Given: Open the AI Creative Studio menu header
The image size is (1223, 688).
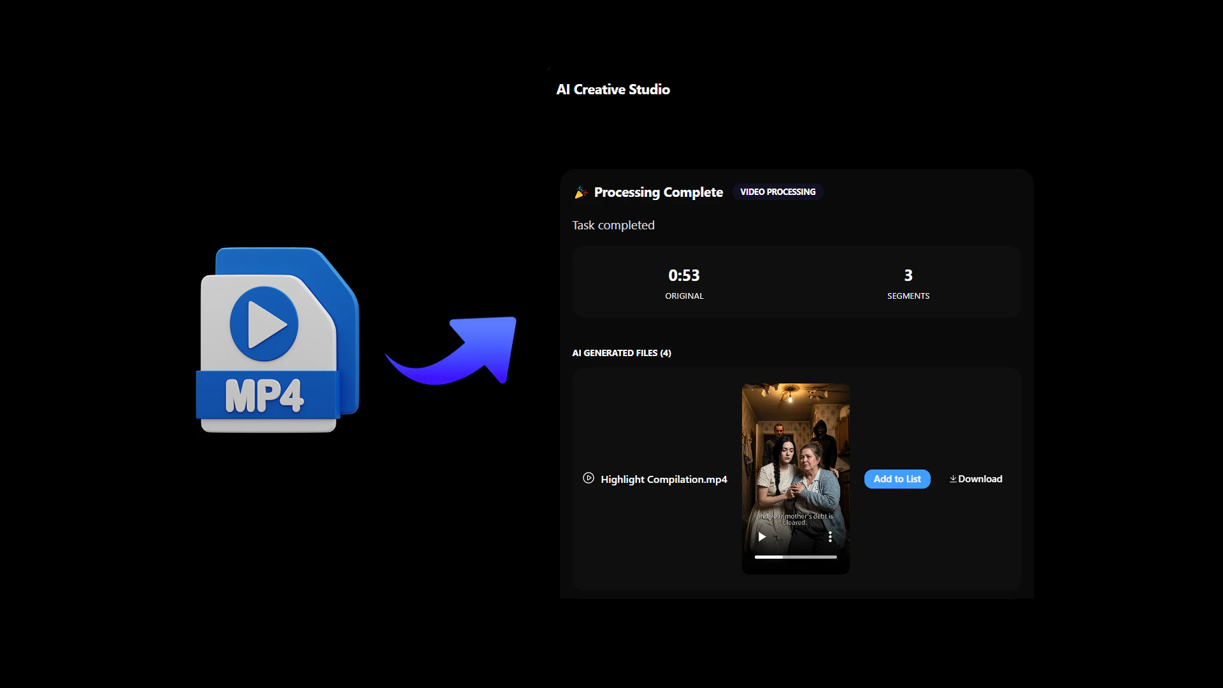Looking at the screenshot, I should (x=613, y=89).
